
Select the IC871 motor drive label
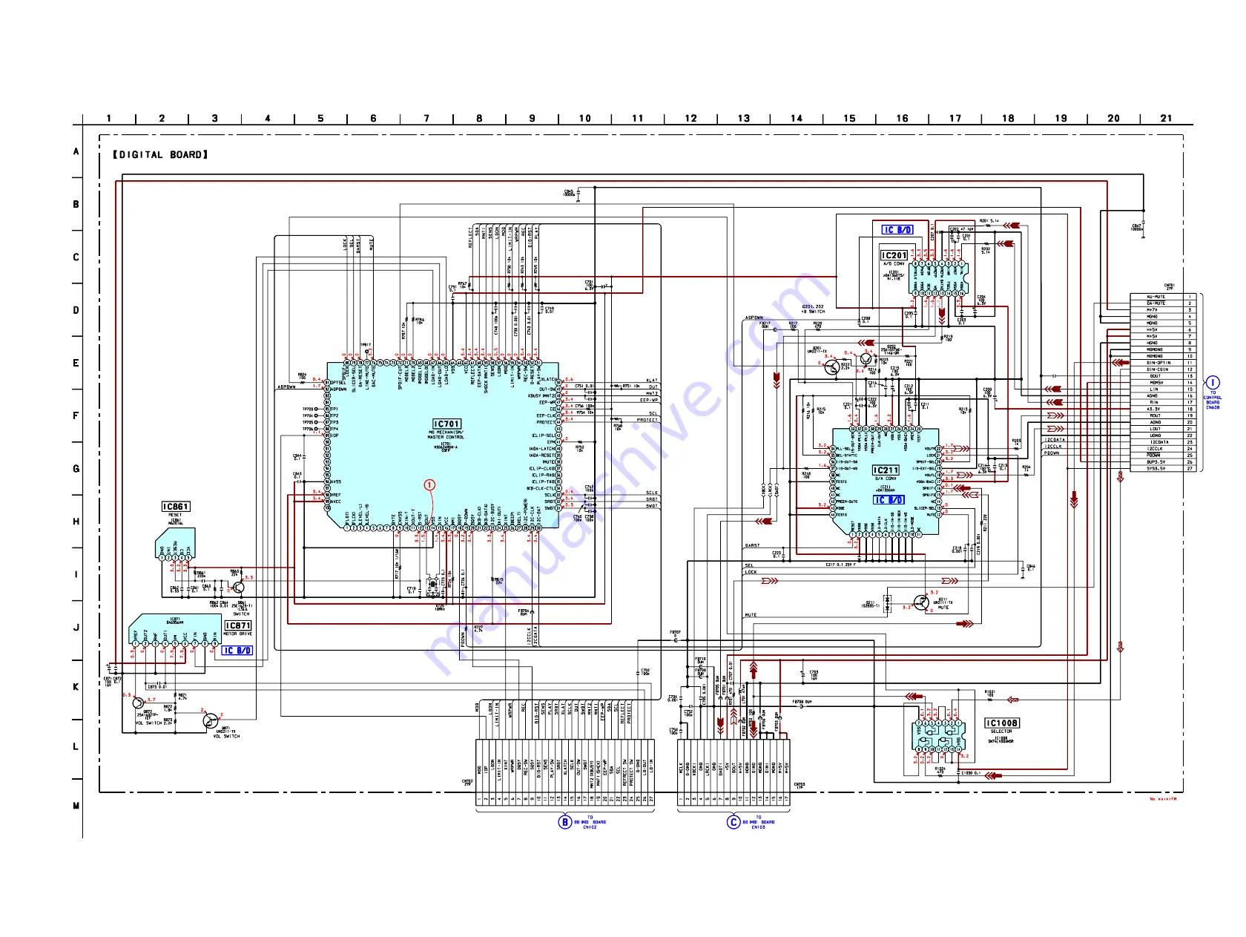tap(238, 625)
